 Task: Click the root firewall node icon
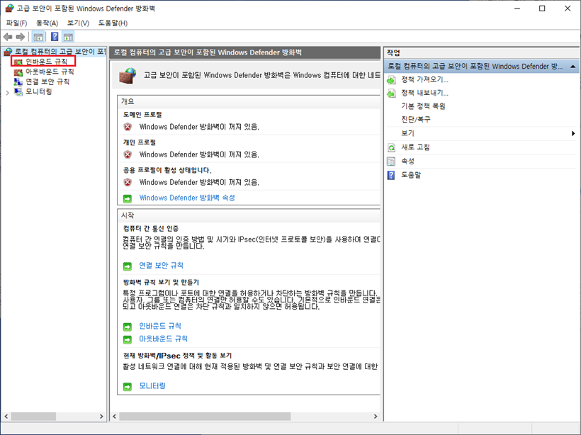pos(9,52)
